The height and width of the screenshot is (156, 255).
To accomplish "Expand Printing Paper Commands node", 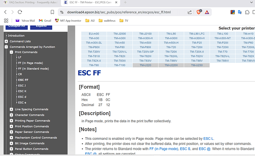I will click(x=11, y=121).
